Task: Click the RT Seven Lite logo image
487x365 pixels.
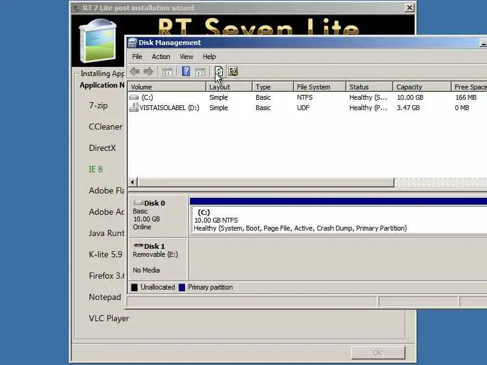Action: [98, 41]
